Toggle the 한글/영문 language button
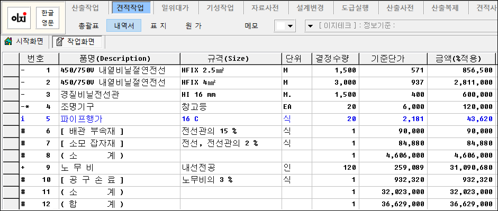The image size is (498, 211). point(48,18)
